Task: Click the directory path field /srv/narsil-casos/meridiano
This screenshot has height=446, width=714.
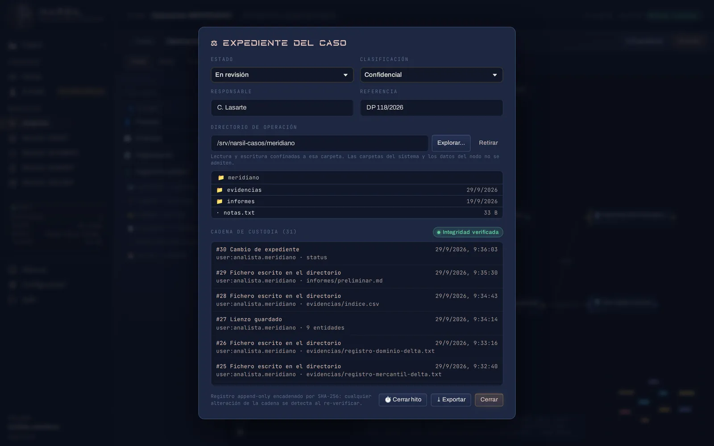Action: pos(320,143)
